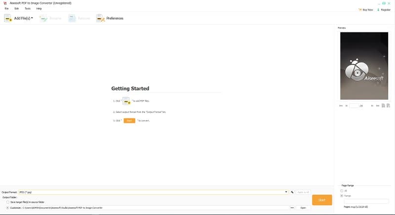Open the Edit menu
Screen dimensions: 395x215
point(17,8)
